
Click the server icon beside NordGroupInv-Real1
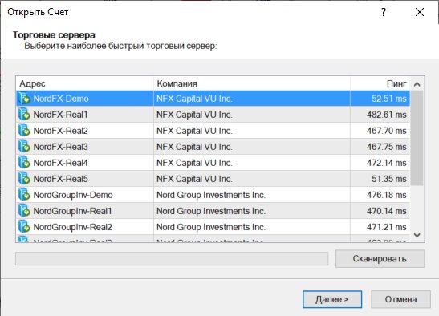24,211
